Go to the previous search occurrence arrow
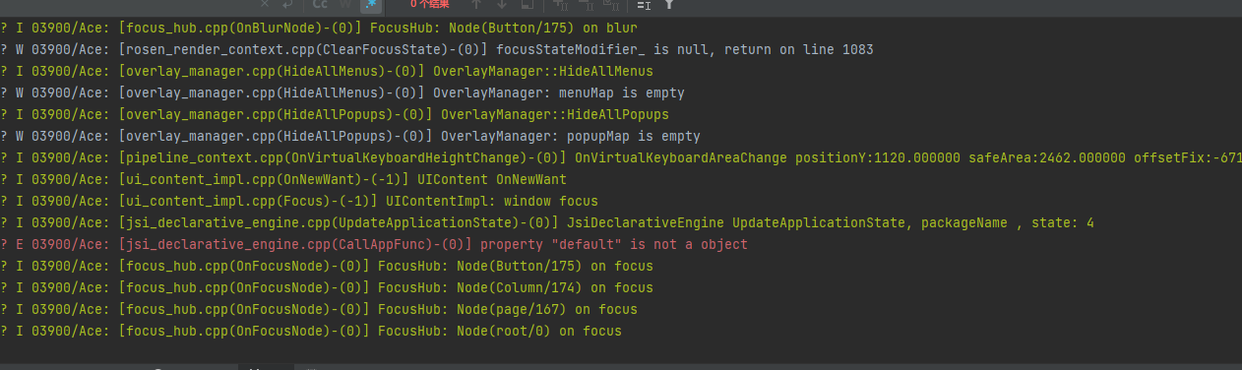The height and width of the screenshot is (370, 1242). pos(475,4)
